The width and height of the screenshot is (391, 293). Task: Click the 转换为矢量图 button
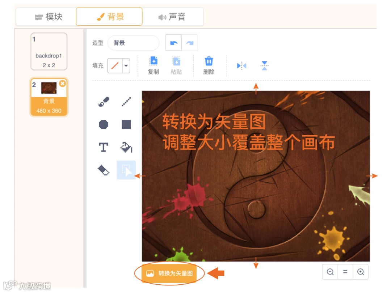pos(169,273)
